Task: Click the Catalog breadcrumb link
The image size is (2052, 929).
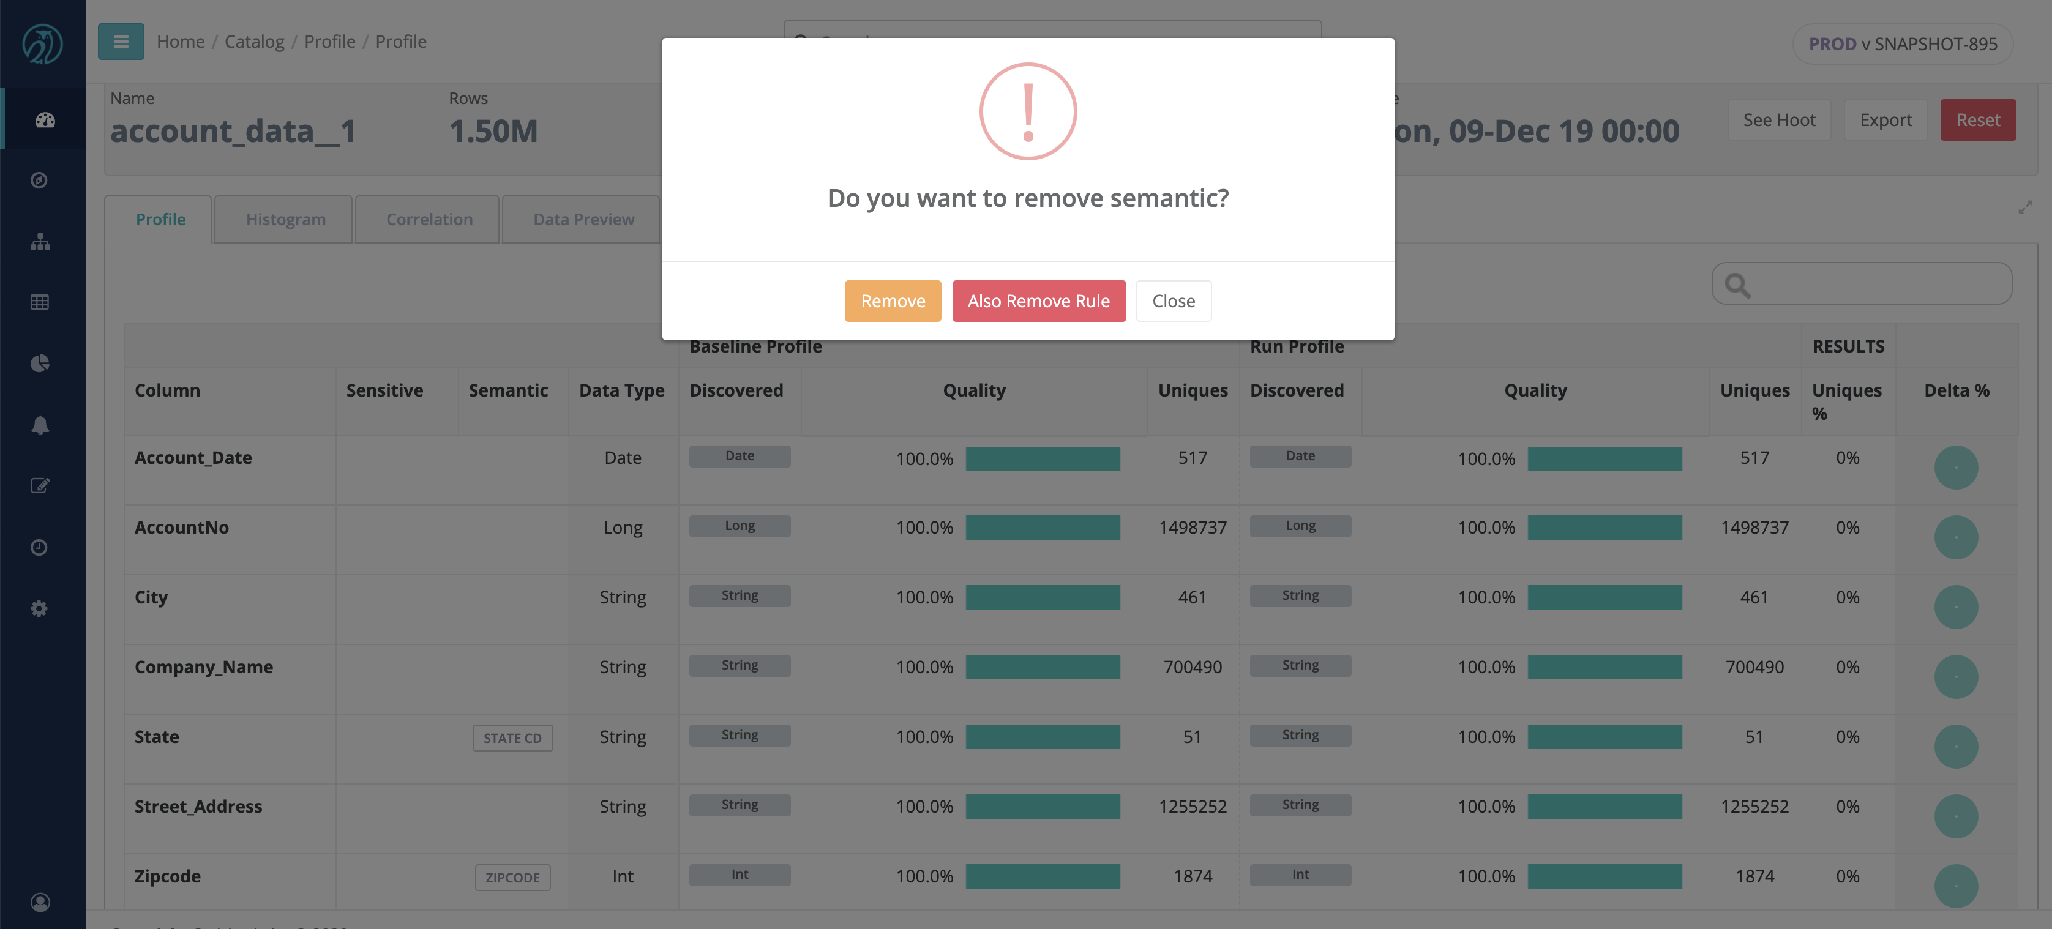Action: (x=254, y=42)
